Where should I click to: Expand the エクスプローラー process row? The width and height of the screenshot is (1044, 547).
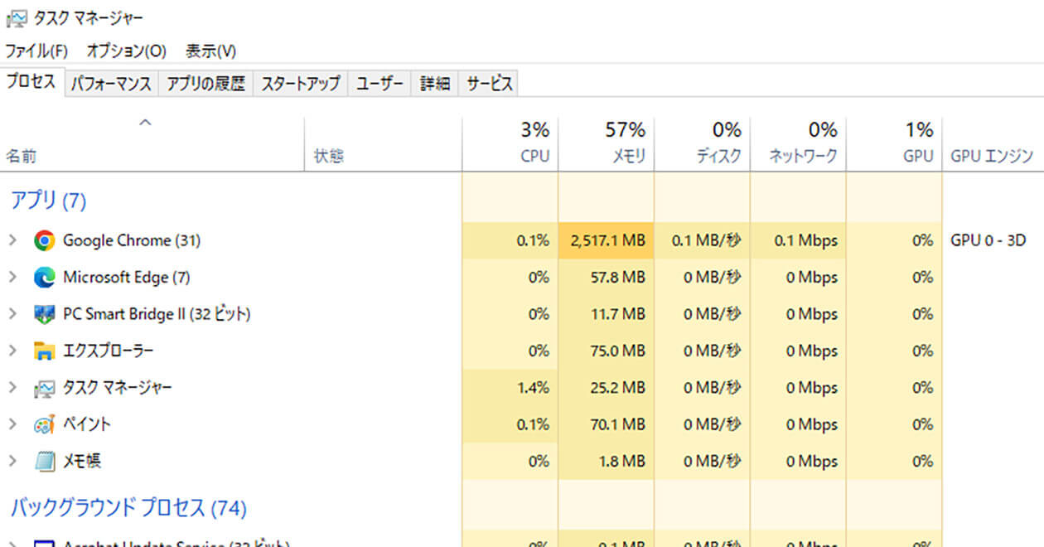(12, 351)
